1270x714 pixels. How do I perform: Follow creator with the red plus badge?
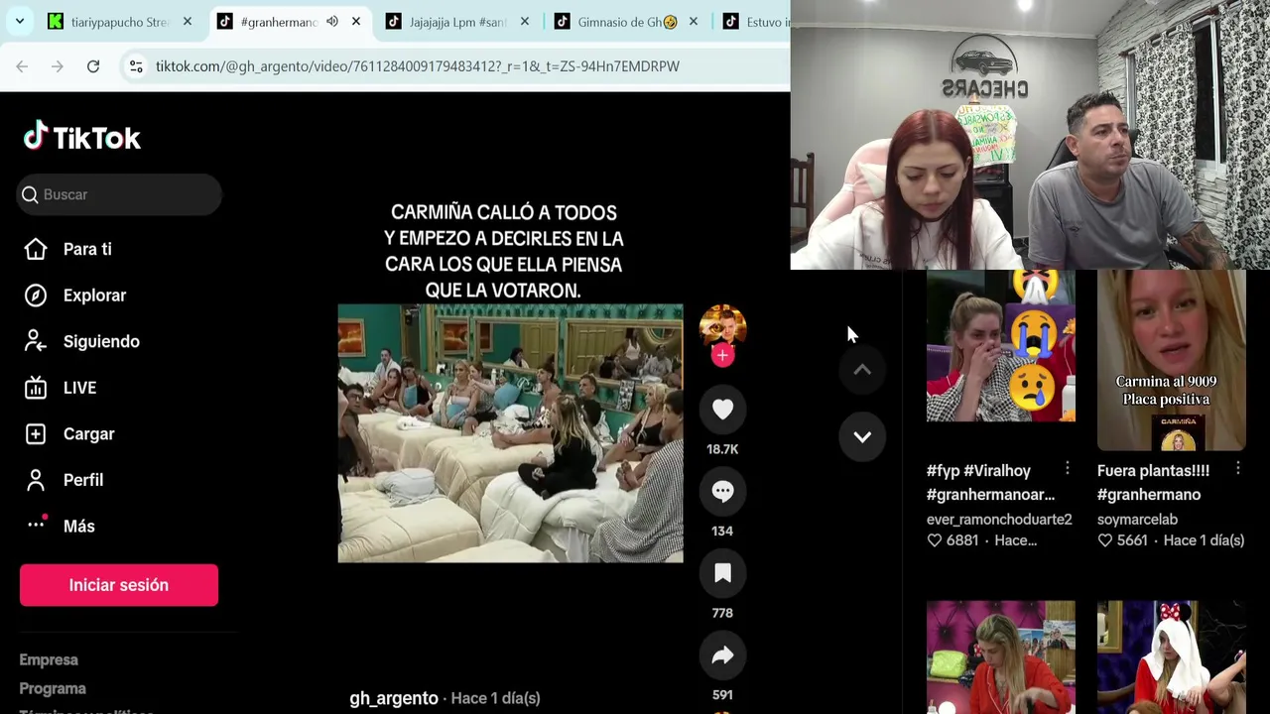pyautogui.click(x=722, y=356)
